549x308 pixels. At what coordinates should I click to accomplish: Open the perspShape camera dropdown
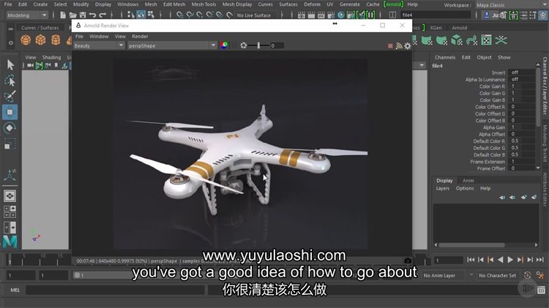(x=172, y=45)
